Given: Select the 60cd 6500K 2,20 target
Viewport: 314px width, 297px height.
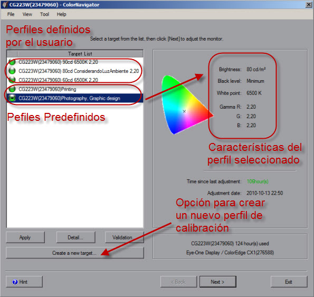Looking at the screenshot, I should [75, 80].
